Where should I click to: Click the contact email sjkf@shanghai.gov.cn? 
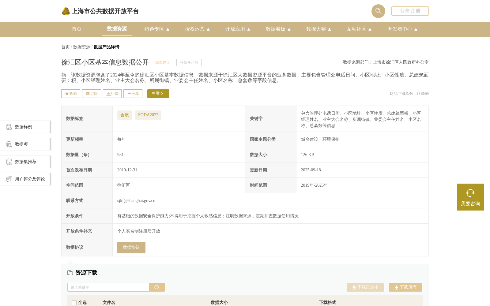click(136, 201)
